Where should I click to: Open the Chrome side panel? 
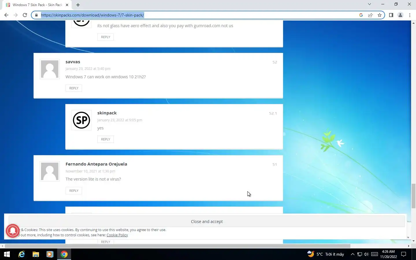(391, 15)
